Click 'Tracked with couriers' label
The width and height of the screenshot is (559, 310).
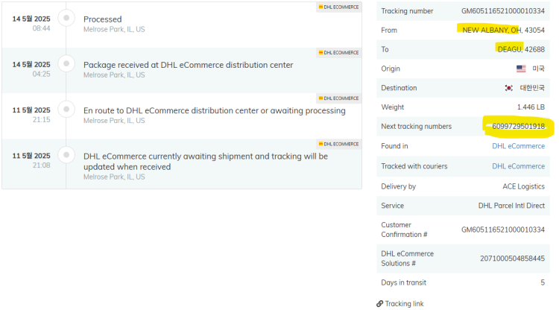414,166
